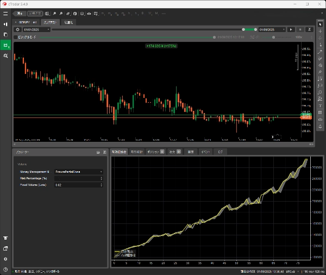Select the D daily timeframe

pos(142,13)
